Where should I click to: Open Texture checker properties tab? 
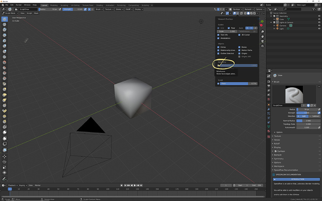point(269,137)
